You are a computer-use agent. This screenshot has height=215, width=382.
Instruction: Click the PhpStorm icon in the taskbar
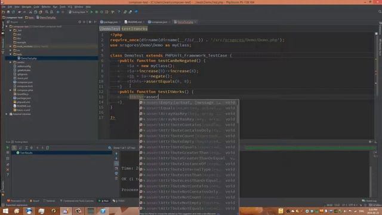(x=66, y=211)
